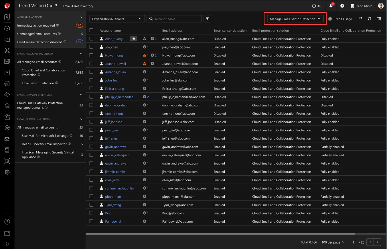387x249 pixels.
Task: Select the checkbox next to pearl_lee
Action: pyautogui.click(x=92, y=130)
